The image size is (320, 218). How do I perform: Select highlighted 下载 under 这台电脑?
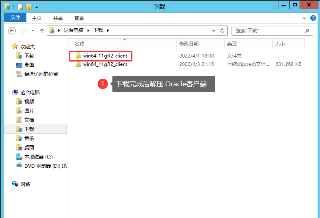[x=36, y=129]
